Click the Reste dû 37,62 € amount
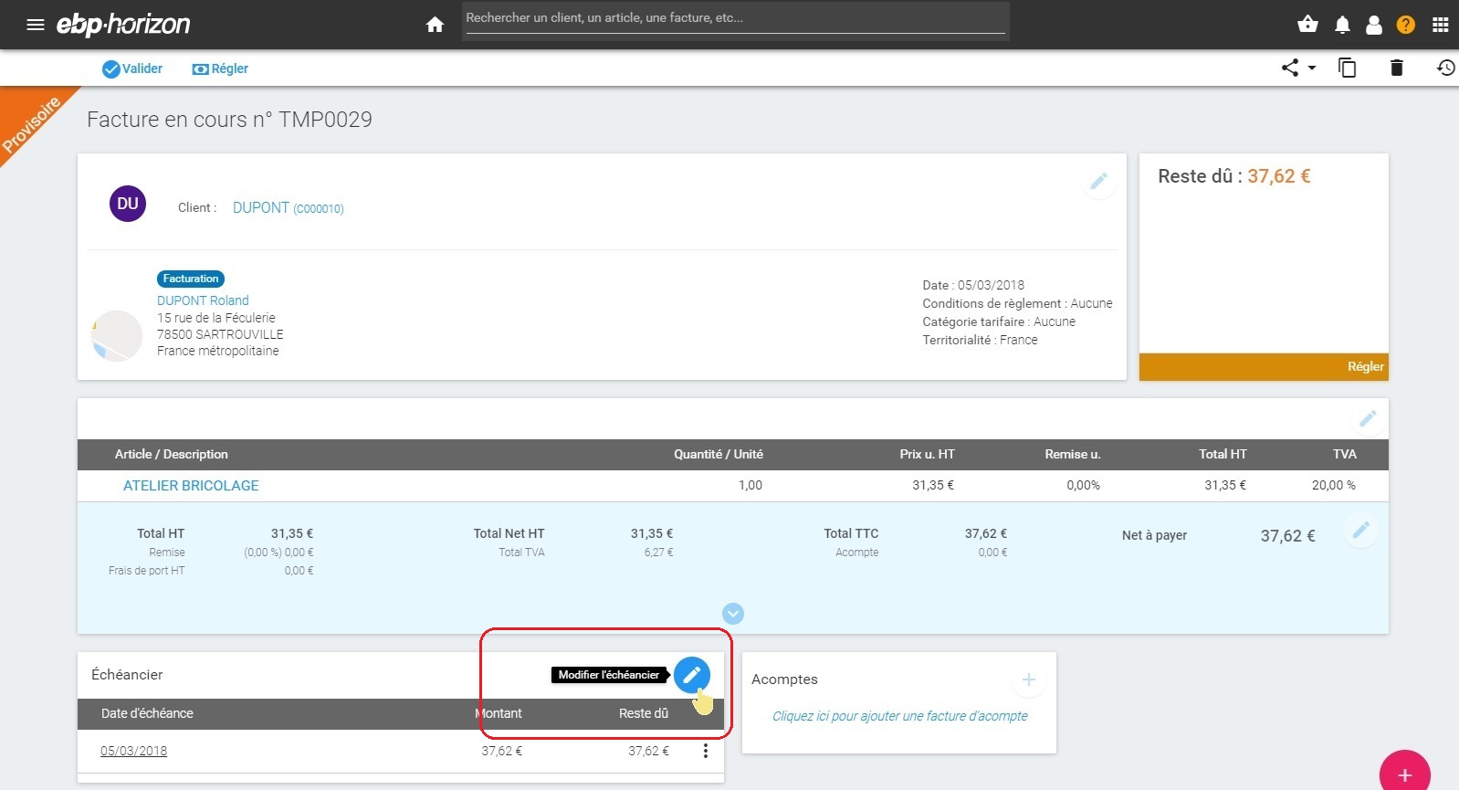Image resolution: width=1459 pixels, height=790 pixels. point(1278,176)
